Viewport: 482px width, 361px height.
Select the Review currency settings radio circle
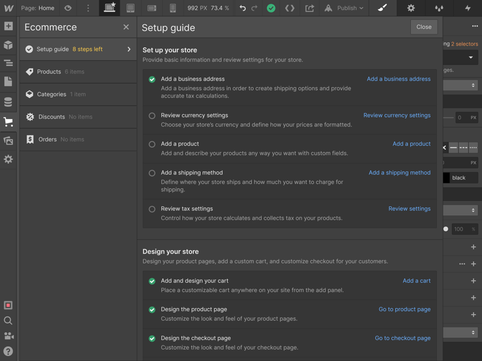tap(152, 116)
